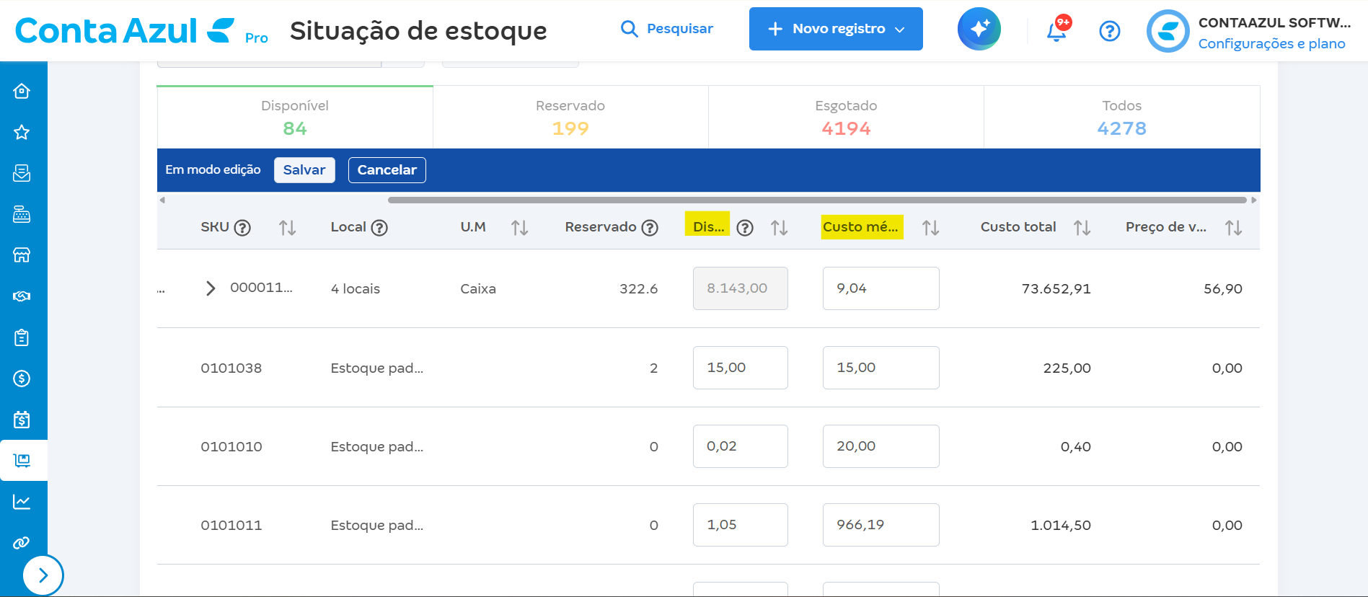The image size is (1368, 597).
Task: Edit Disponível field of 0101011
Action: click(741, 525)
